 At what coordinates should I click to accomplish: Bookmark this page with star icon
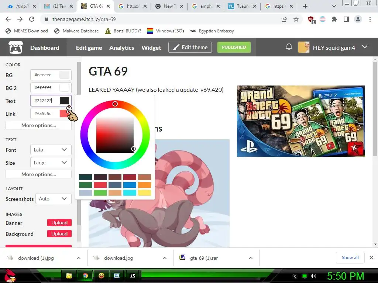[296, 19]
